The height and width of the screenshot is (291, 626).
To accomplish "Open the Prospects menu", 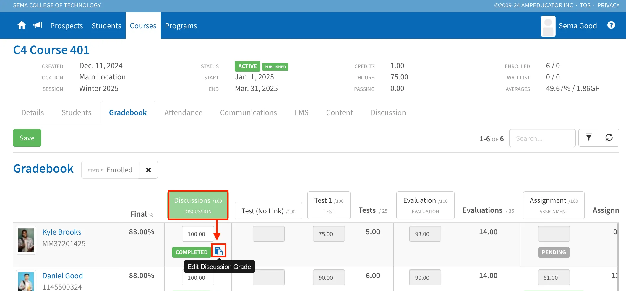I will (x=67, y=26).
